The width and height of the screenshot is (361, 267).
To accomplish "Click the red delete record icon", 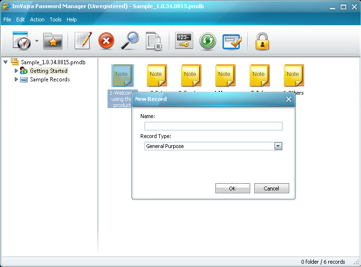I will pos(106,41).
